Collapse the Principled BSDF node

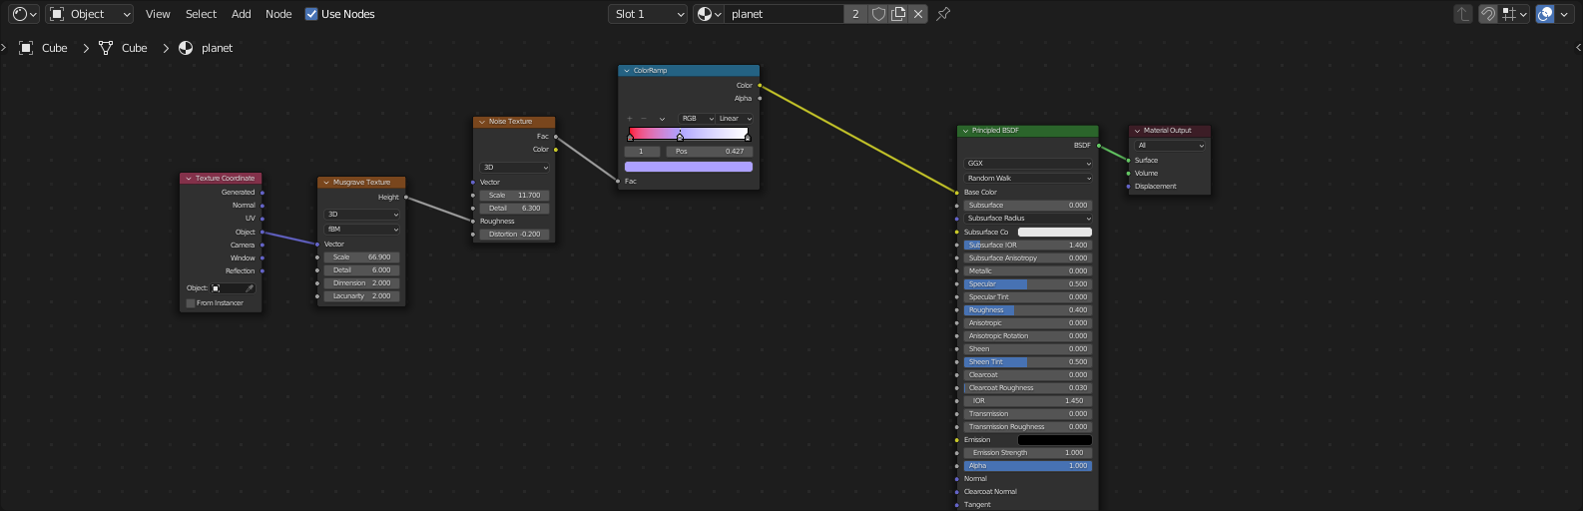pos(965,131)
